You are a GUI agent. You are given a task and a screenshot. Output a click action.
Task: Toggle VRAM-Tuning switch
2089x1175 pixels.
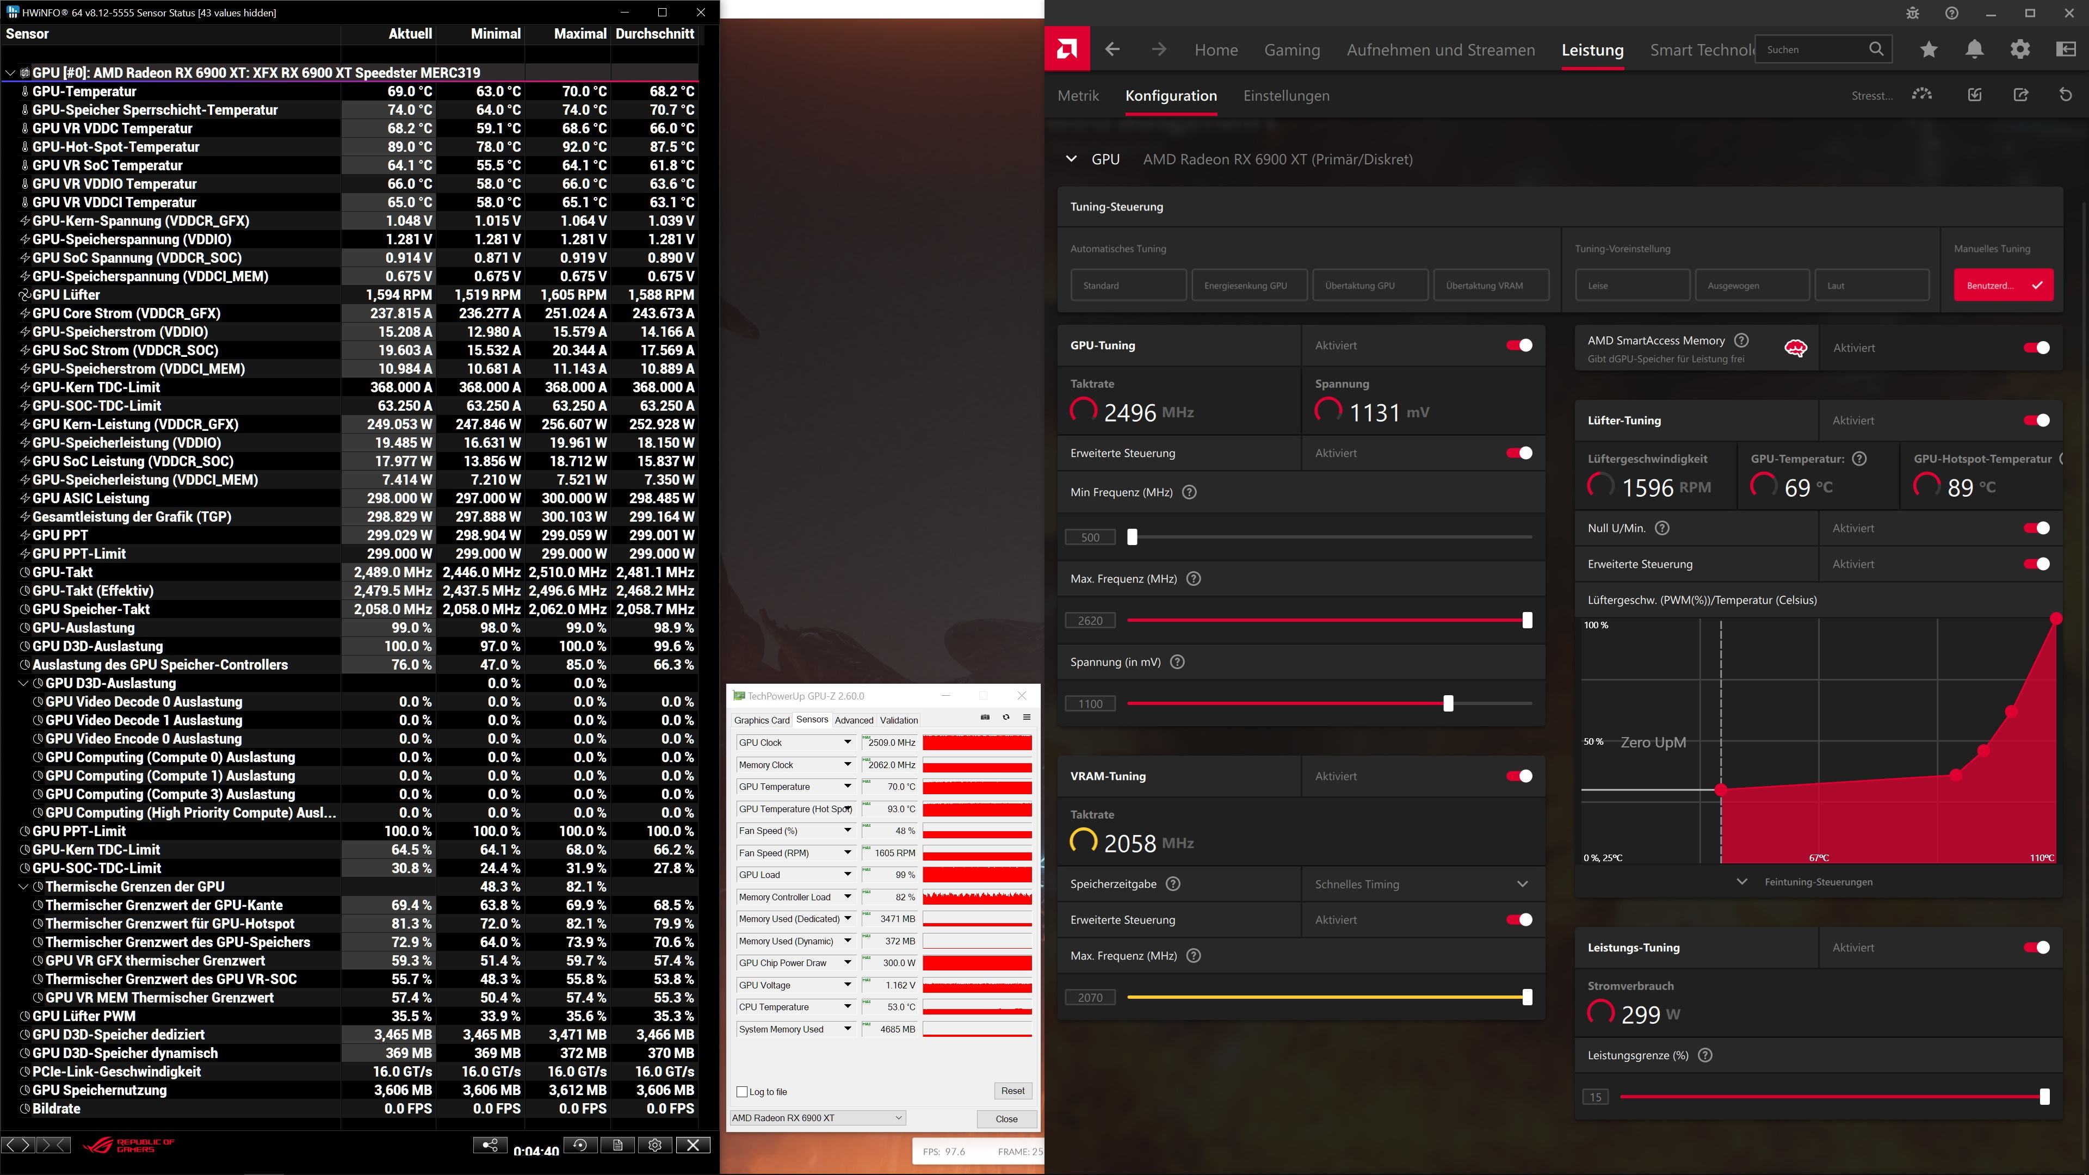pyautogui.click(x=1519, y=776)
